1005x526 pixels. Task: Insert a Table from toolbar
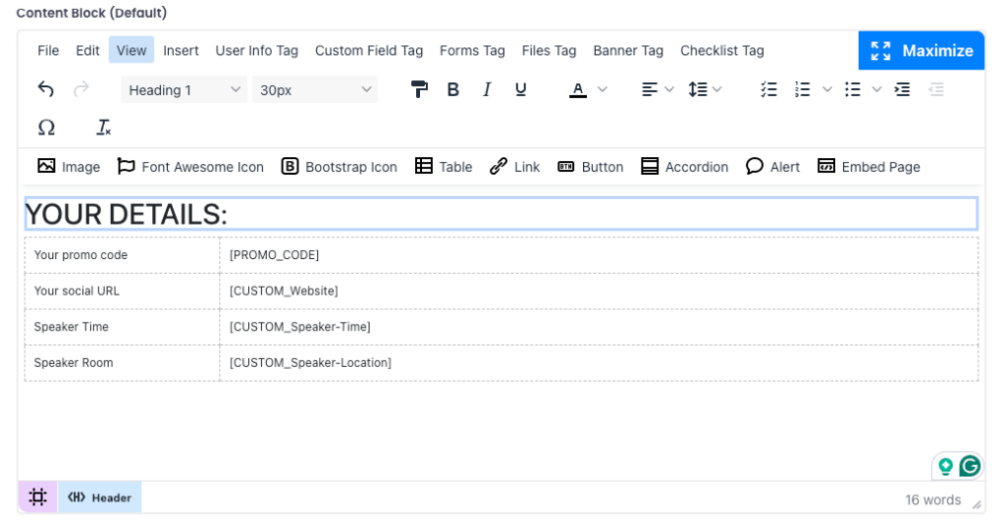pyautogui.click(x=444, y=167)
